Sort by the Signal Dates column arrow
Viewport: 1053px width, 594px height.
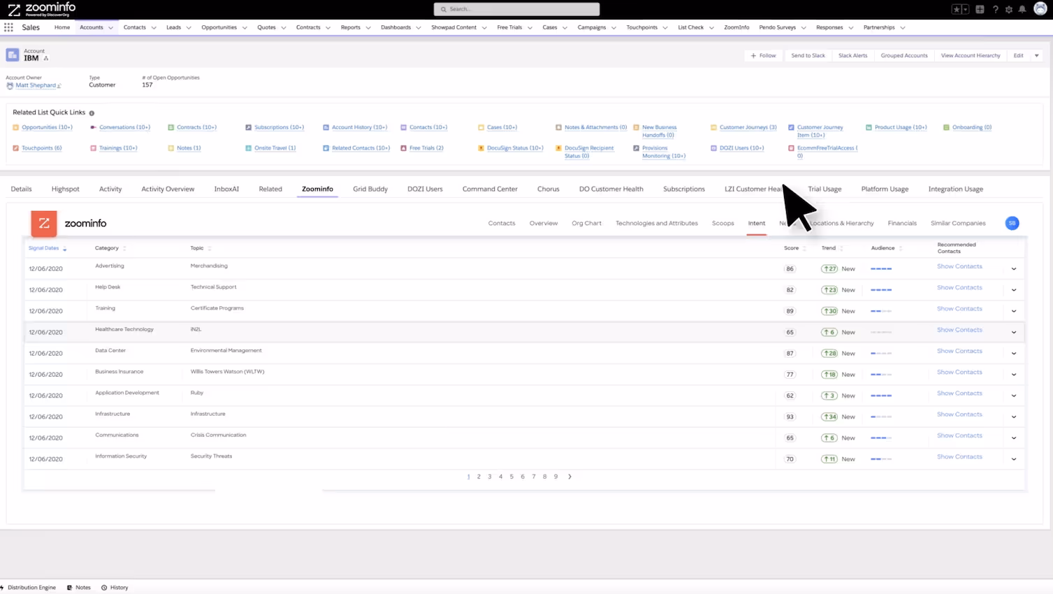[64, 249]
